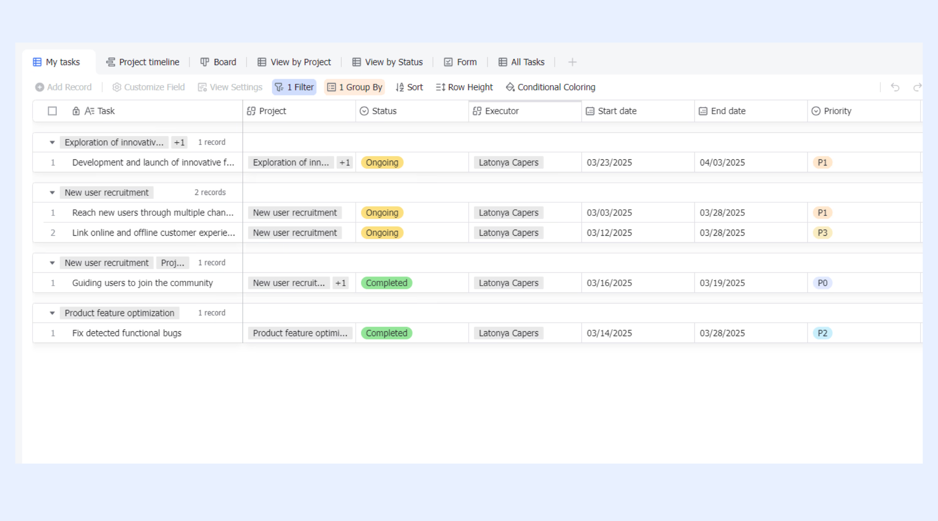Open the 1 Group By settings
This screenshot has height=521, width=938.
354,87
